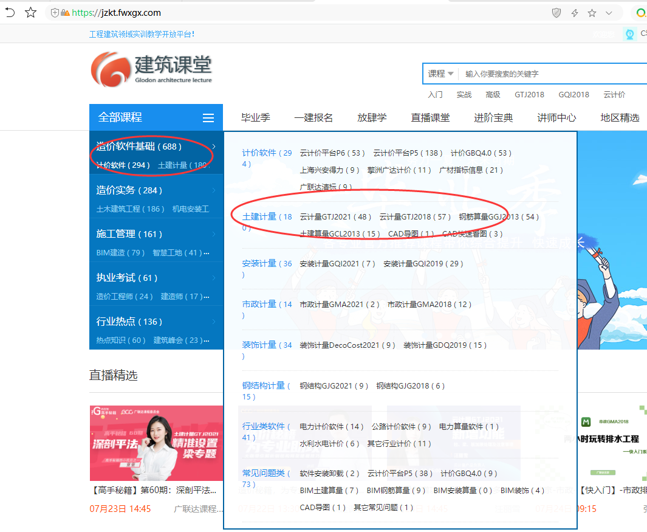Open 【高手秘籍】第60期 course title
The image size is (647, 532).
coord(152,490)
